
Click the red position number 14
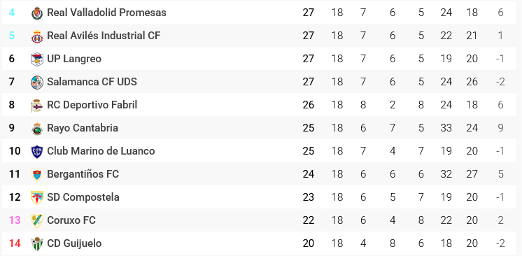pos(15,243)
